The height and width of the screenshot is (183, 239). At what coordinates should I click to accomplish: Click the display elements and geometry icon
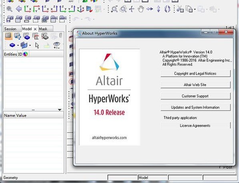[24, 45]
